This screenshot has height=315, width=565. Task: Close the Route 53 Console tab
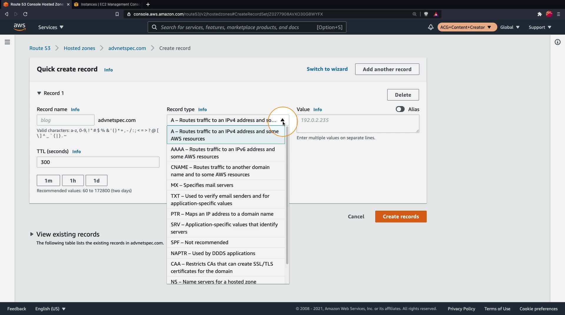(68, 4)
